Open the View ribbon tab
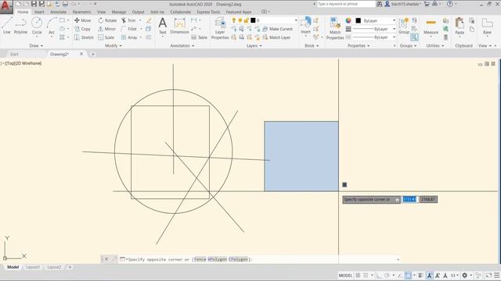This screenshot has height=281, width=501. (101, 12)
